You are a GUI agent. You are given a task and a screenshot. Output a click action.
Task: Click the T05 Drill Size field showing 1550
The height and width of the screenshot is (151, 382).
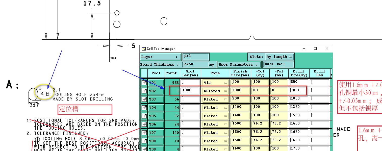[299, 116]
